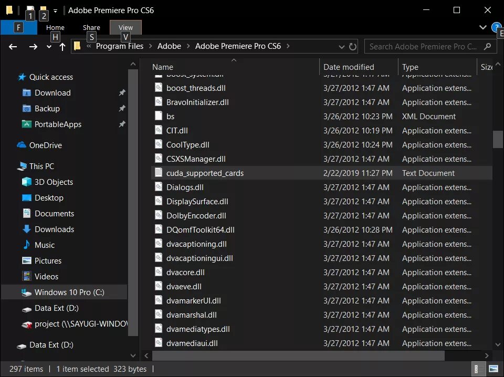Screen dimensions: 504x377
Task: Select dvamarkerUI.dll file name
Action: (194, 300)
